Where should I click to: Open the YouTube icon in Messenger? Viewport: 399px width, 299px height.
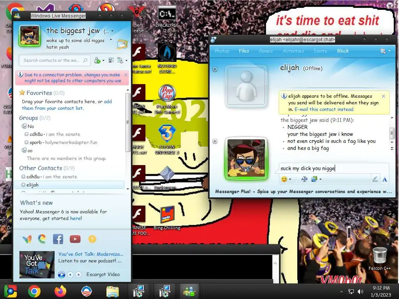(x=75, y=239)
